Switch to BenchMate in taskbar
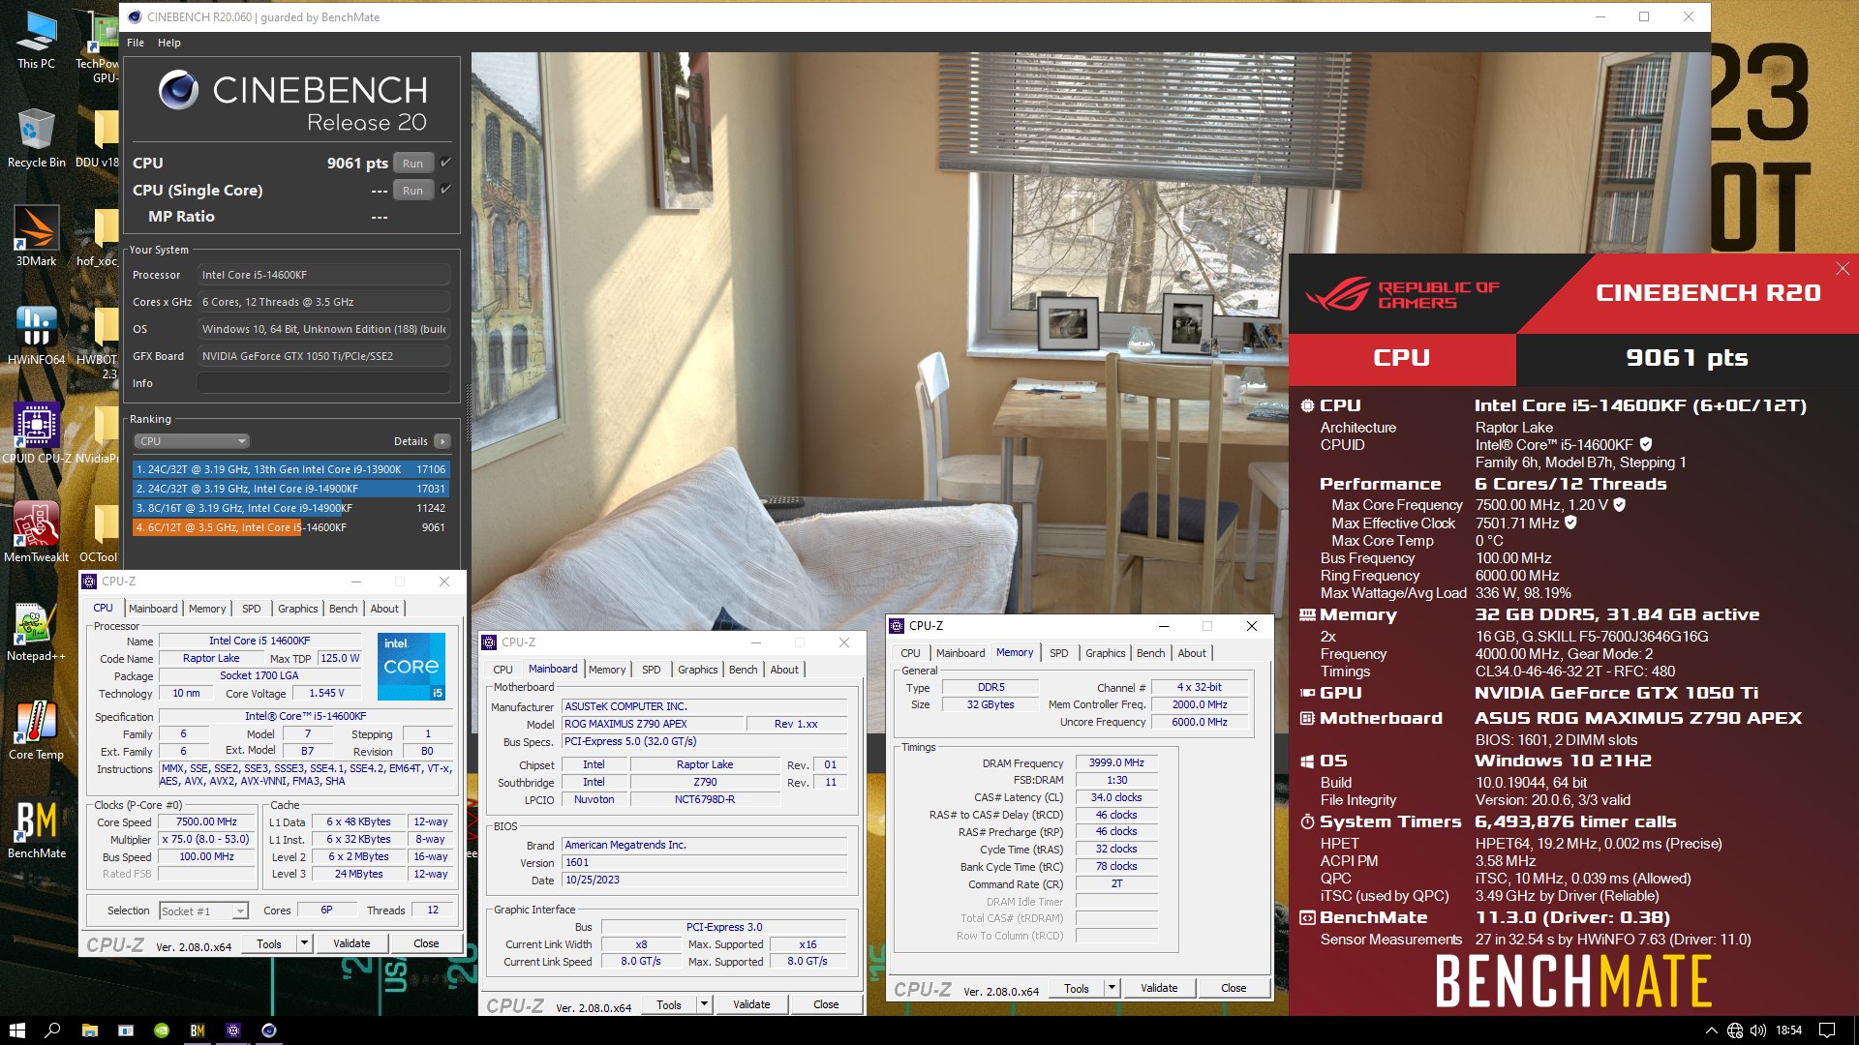Viewport: 1859px width, 1045px height. [x=198, y=1030]
